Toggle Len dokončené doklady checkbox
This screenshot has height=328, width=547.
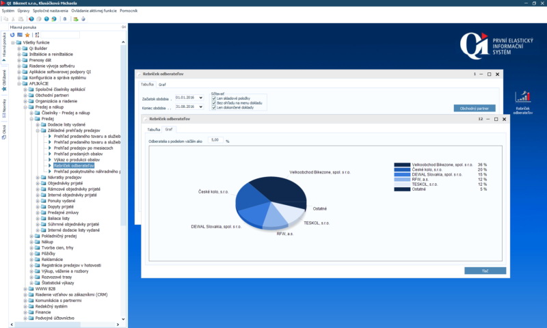(214, 107)
